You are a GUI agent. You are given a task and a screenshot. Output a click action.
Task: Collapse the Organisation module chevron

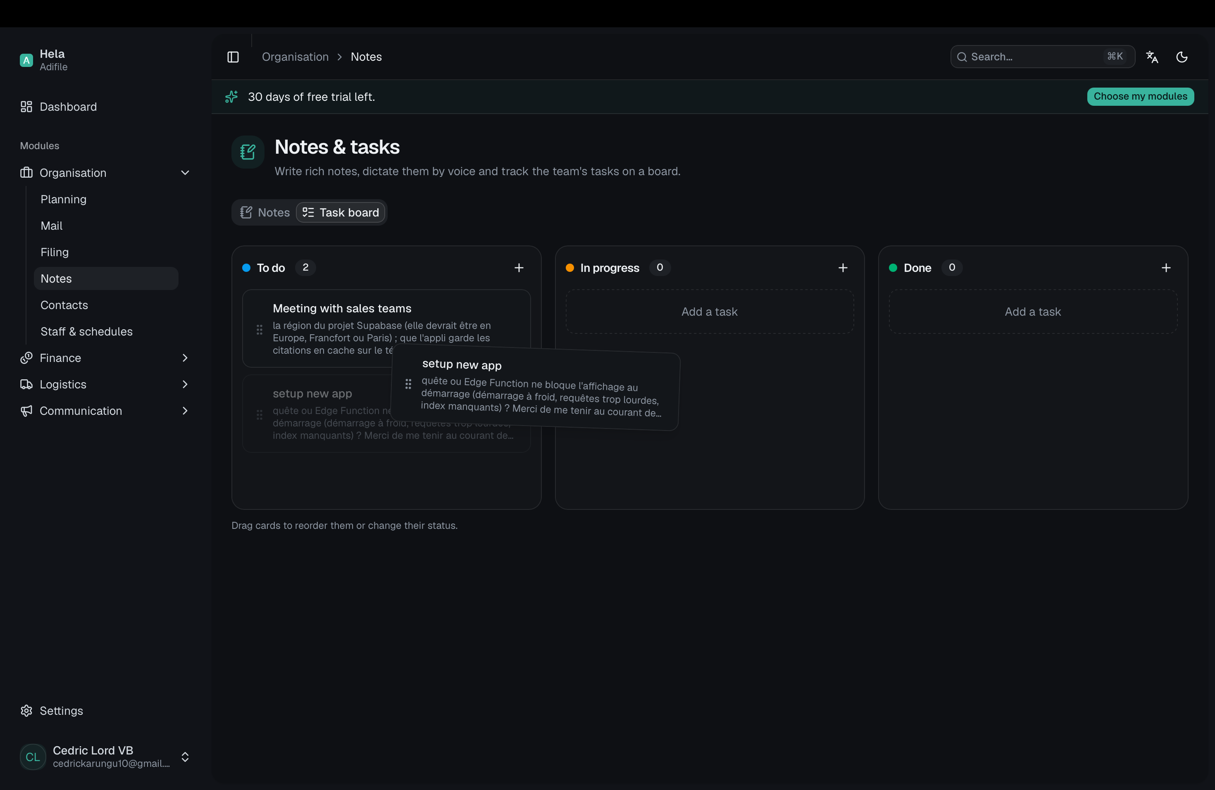tap(185, 173)
